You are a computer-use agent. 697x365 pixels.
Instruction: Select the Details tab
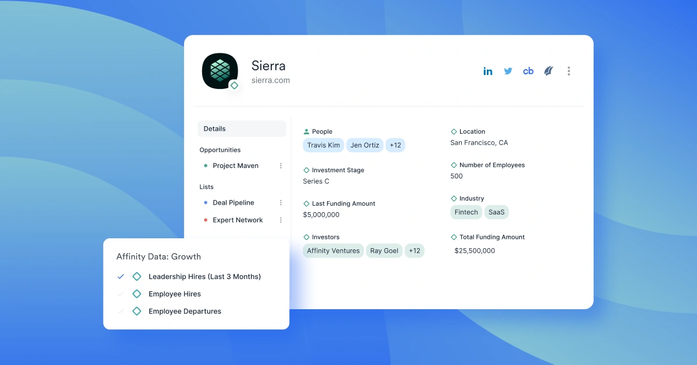pos(242,128)
